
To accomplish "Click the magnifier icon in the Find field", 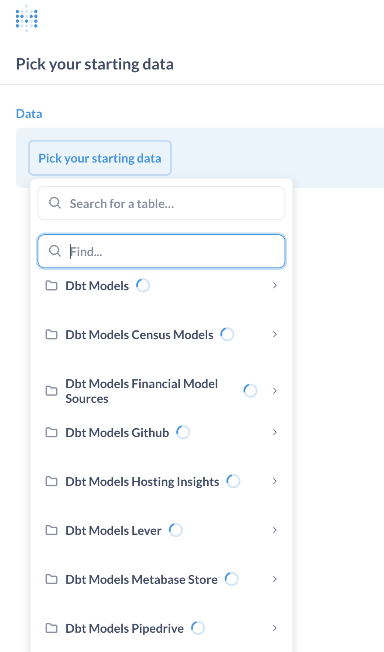I will pyautogui.click(x=55, y=251).
